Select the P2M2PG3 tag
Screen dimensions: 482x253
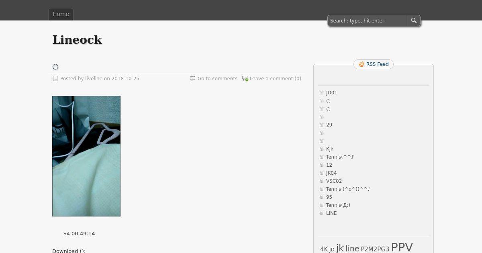tap(375, 249)
